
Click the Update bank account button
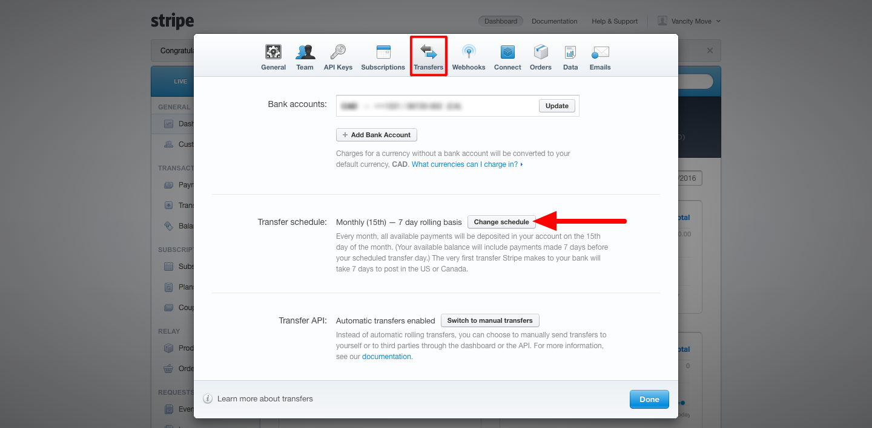[x=557, y=106]
